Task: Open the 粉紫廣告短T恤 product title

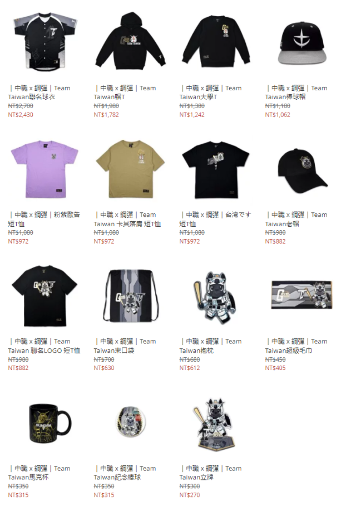Action: [44, 219]
